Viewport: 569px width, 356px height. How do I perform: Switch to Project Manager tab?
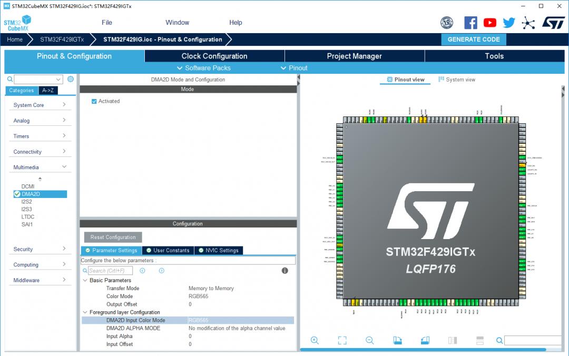[x=355, y=56]
